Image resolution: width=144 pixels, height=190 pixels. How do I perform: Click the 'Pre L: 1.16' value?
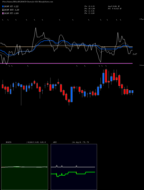coord(90,11)
